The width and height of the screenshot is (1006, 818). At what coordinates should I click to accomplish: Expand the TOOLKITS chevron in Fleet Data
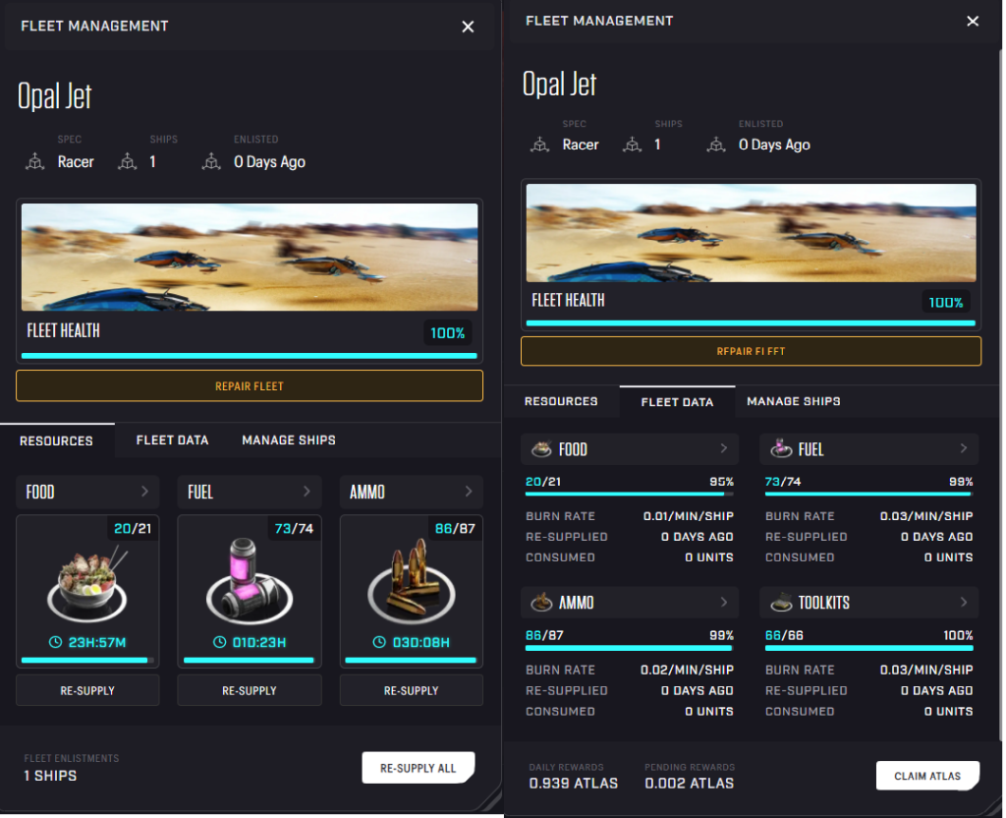(x=963, y=603)
